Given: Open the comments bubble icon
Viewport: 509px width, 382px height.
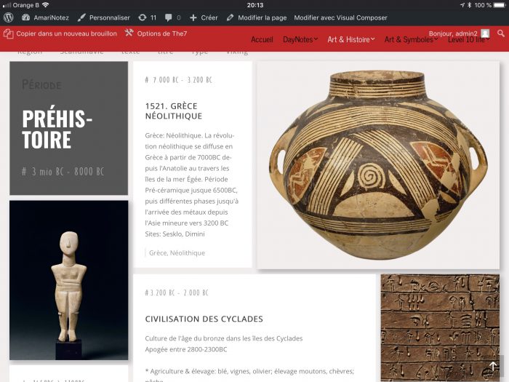Looking at the screenshot, I should (x=168, y=18).
